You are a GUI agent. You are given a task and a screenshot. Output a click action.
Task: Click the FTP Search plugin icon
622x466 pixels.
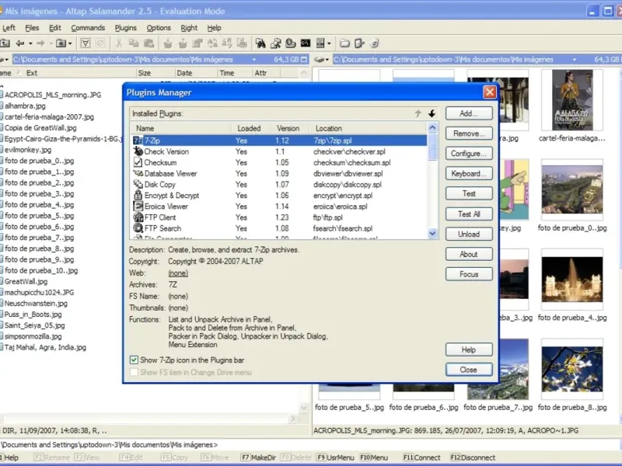pos(138,228)
